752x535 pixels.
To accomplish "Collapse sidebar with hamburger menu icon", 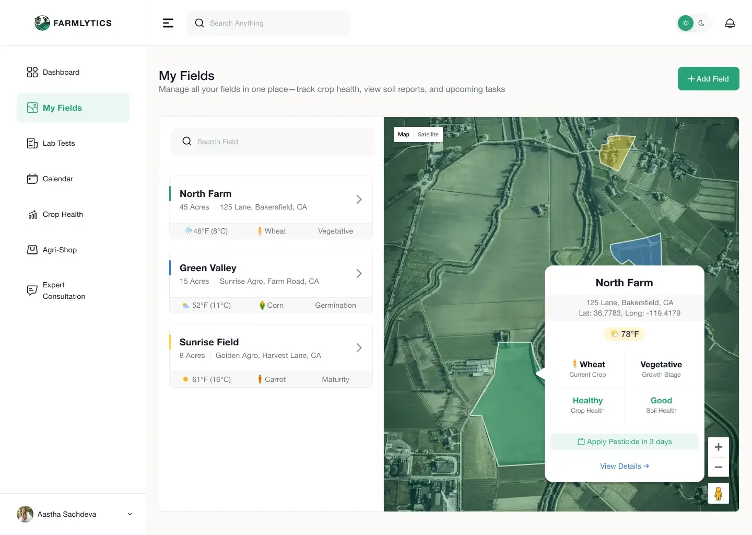I will pos(168,23).
